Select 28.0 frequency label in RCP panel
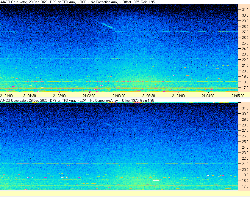The width and height of the screenshot is (250, 197). click(x=245, y=26)
